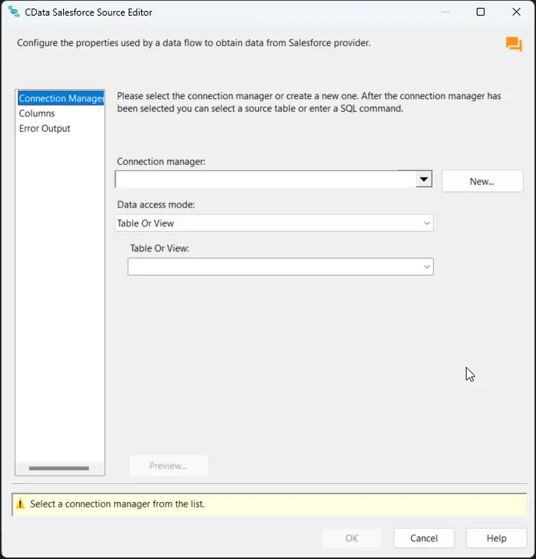Expand the Connection manager dropdown arrow

coord(423,180)
